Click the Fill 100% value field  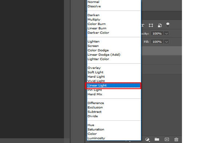(x=157, y=42)
